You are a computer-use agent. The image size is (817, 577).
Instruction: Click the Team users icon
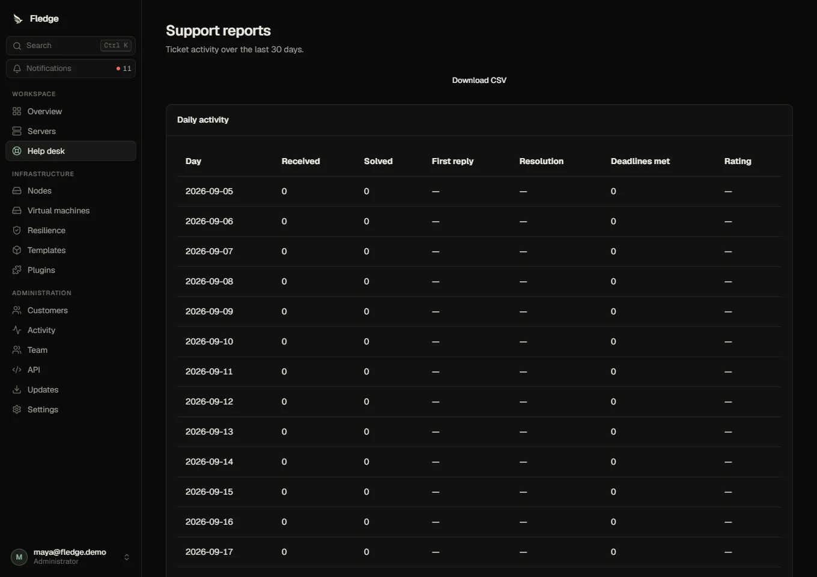[x=17, y=350]
